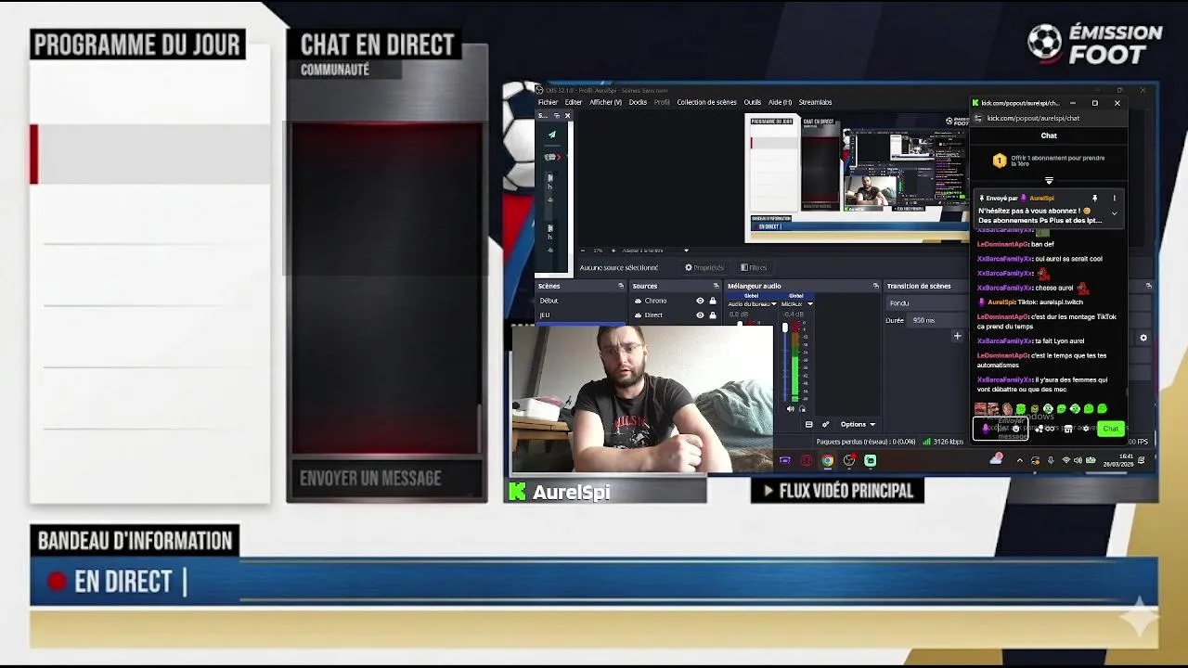Click the Envoyer message input in Kick chat
The image size is (1188, 668).
pyautogui.click(x=1001, y=429)
